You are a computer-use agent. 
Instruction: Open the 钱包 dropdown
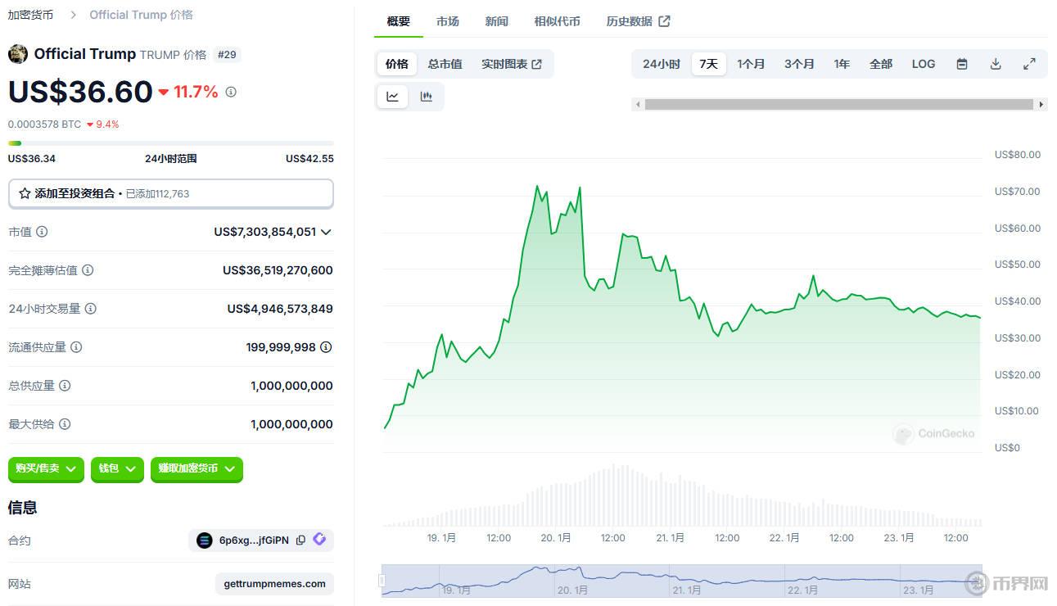pos(117,468)
